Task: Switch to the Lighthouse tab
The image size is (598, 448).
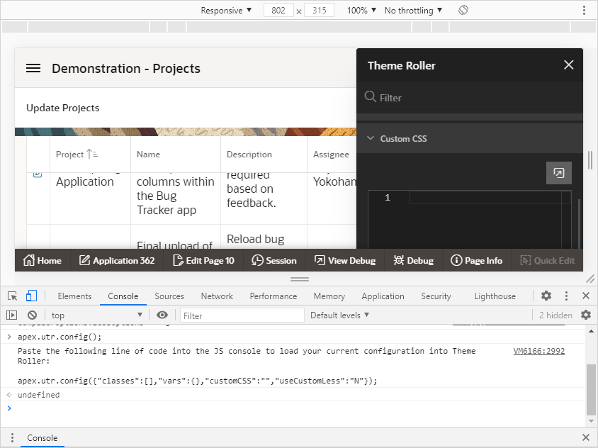Action: (495, 296)
